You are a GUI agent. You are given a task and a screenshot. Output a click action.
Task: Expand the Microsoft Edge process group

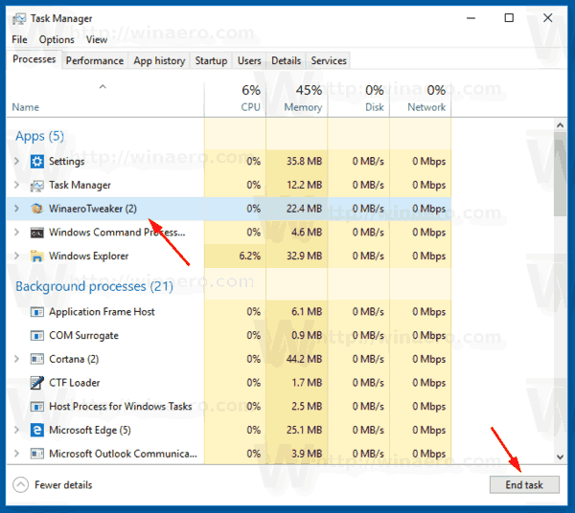(x=16, y=431)
